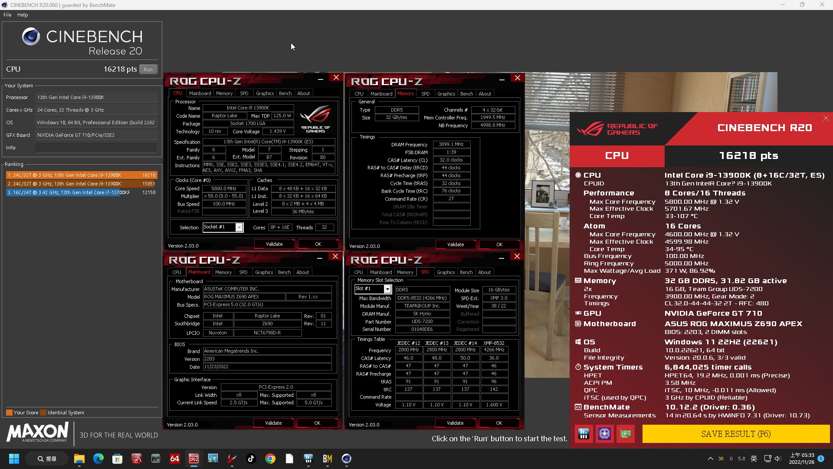
Task: Select CPU tab in the SPD CPU-Z window
Action: pyautogui.click(x=358, y=272)
